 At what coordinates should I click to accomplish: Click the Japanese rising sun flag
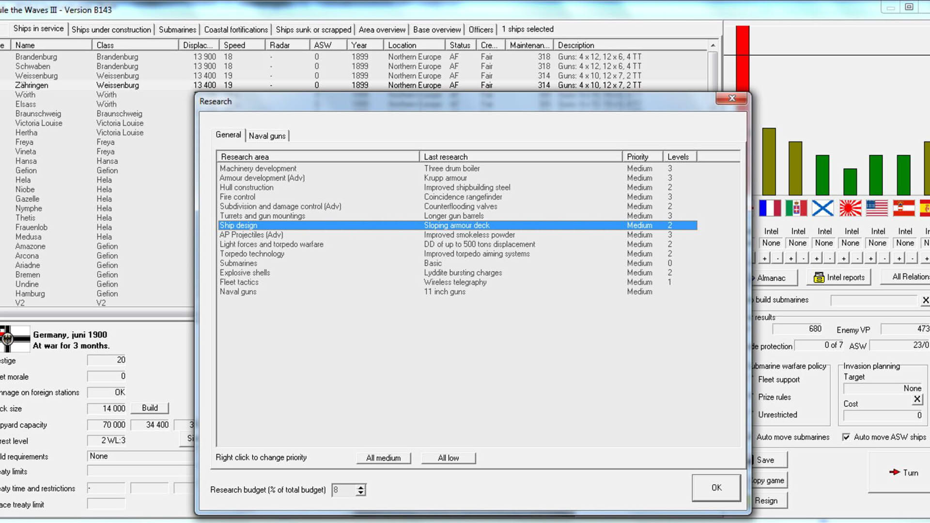coord(850,208)
